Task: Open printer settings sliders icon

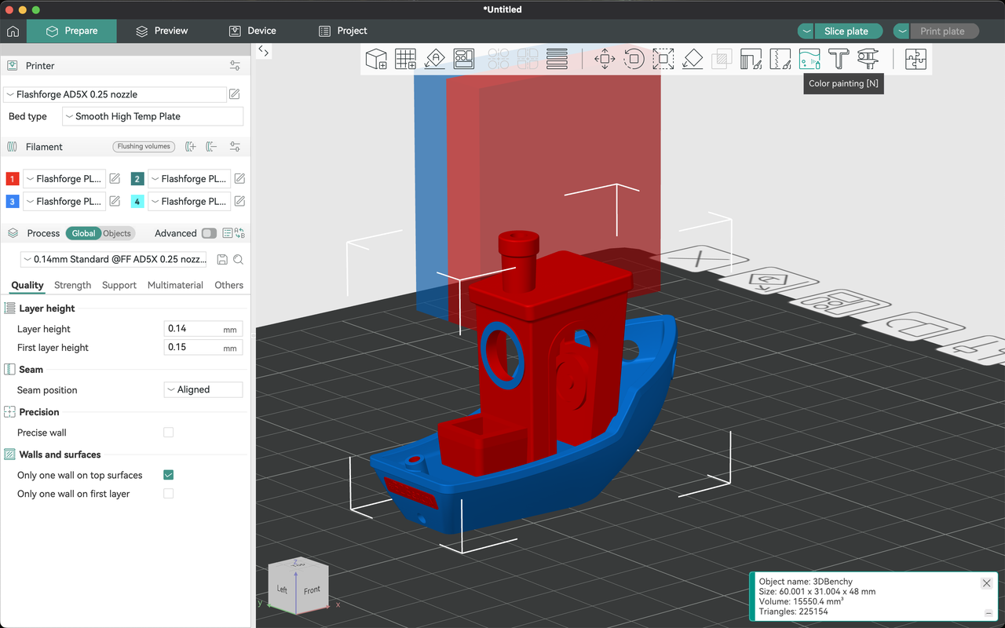Action: [235, 66]
